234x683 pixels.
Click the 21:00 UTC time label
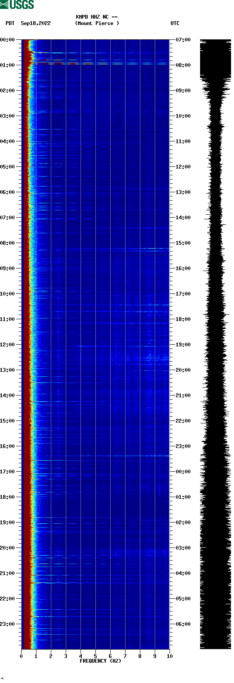coord(183,395)
